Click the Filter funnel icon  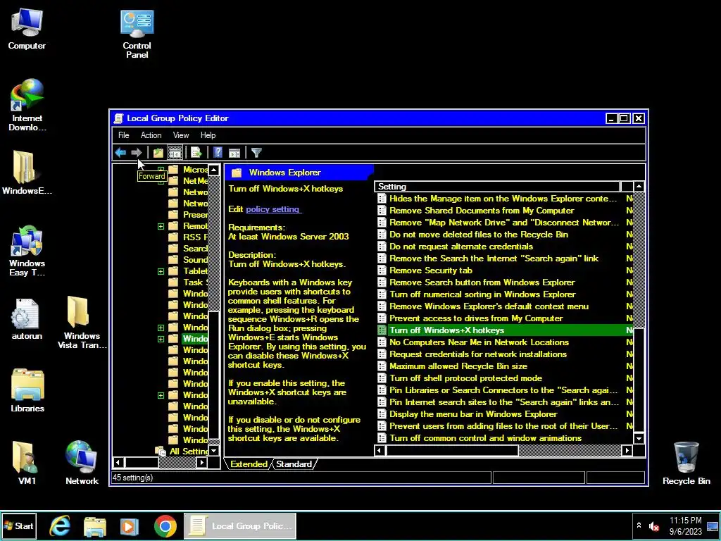tap(256, 152)
